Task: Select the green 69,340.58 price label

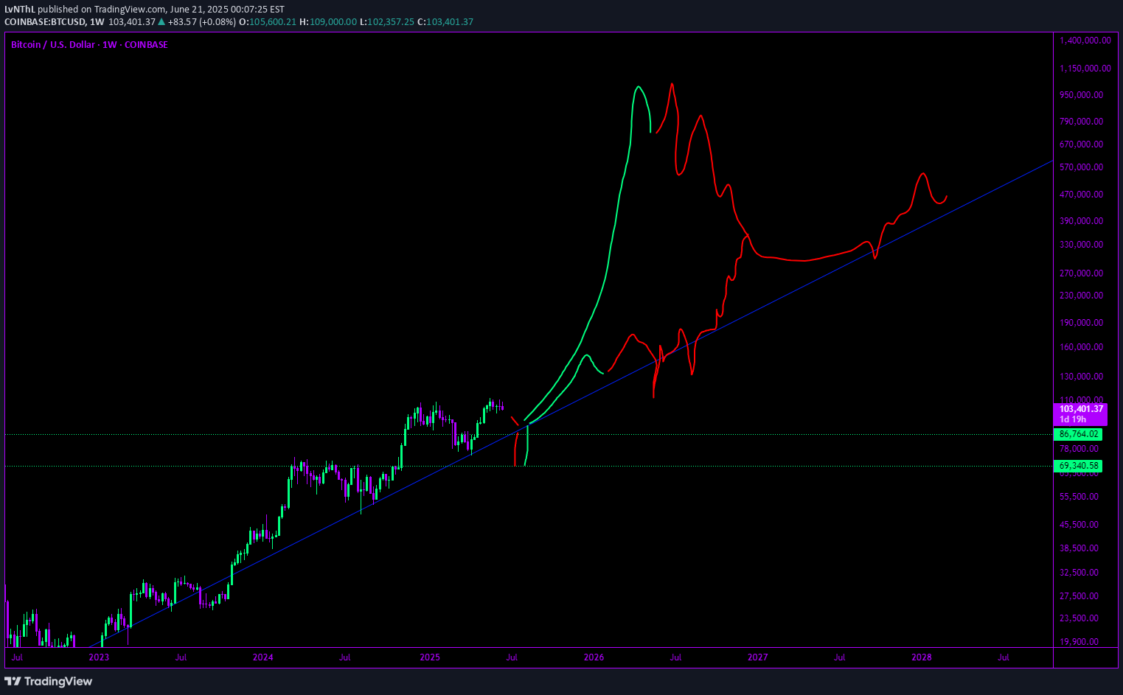Action: [x=1079, y=466]
